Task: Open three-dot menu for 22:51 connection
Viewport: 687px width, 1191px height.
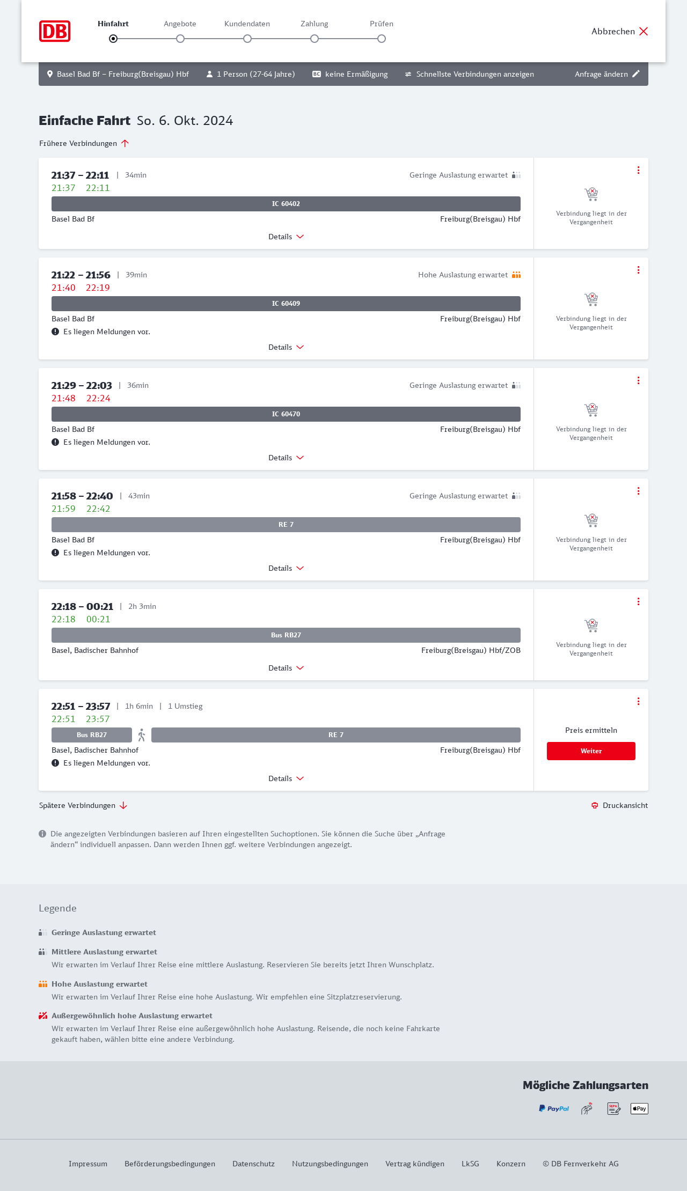Action: tap(638, 701)
